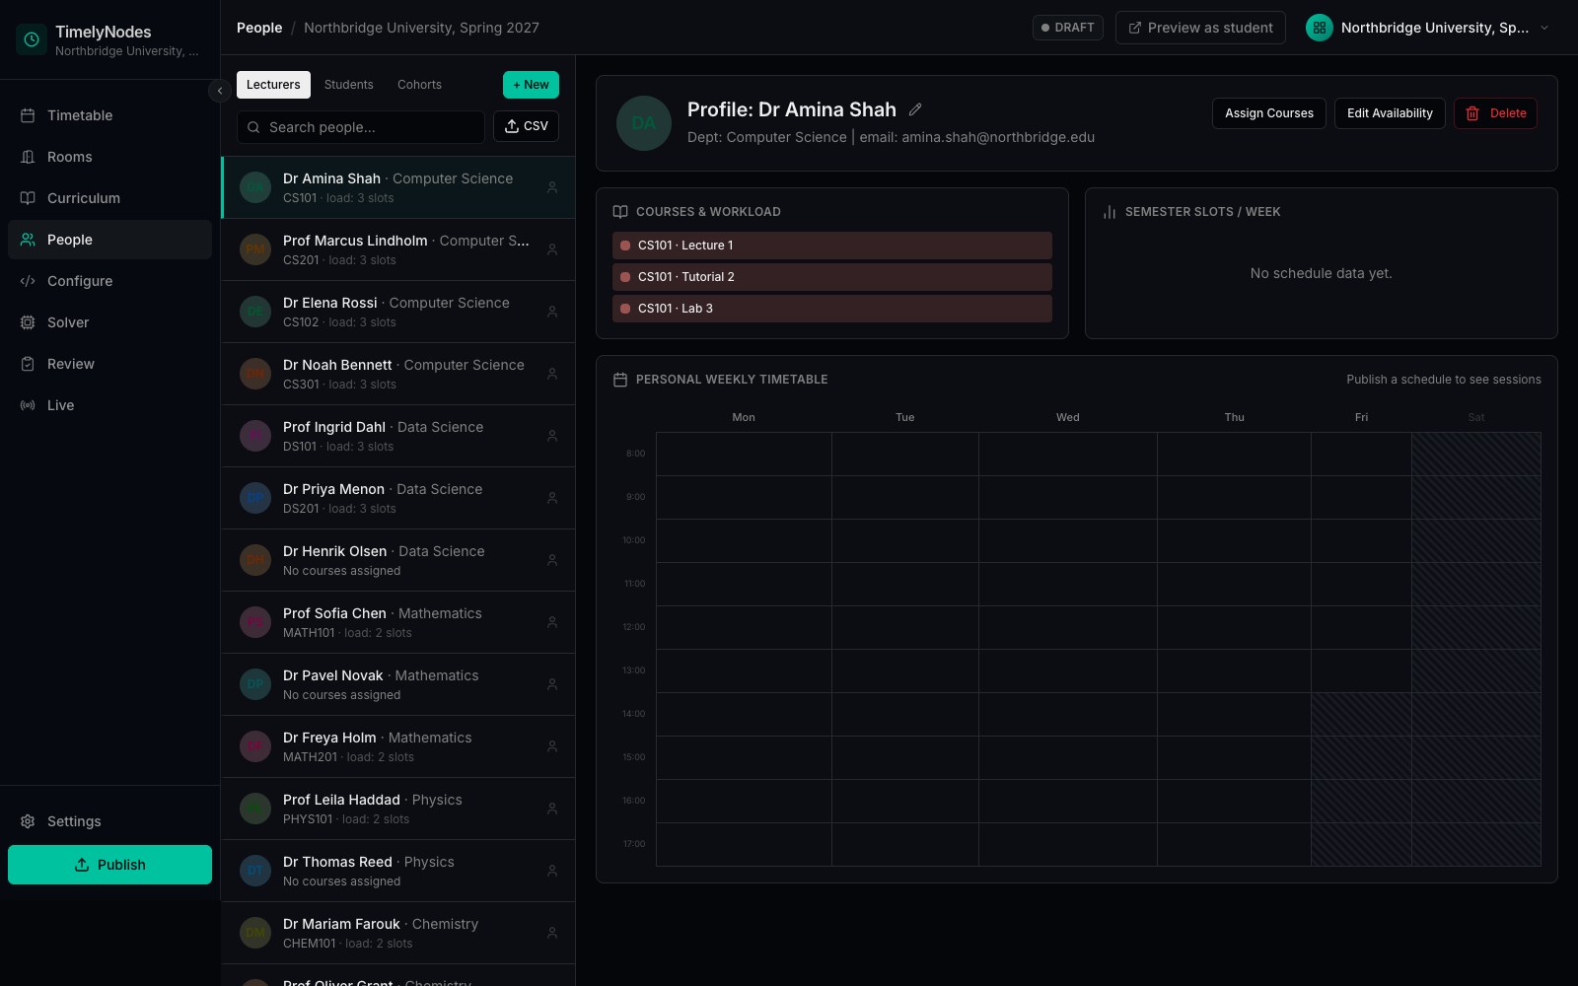
Task: Click the CSV upload button
Action: (x=526, y=126)
